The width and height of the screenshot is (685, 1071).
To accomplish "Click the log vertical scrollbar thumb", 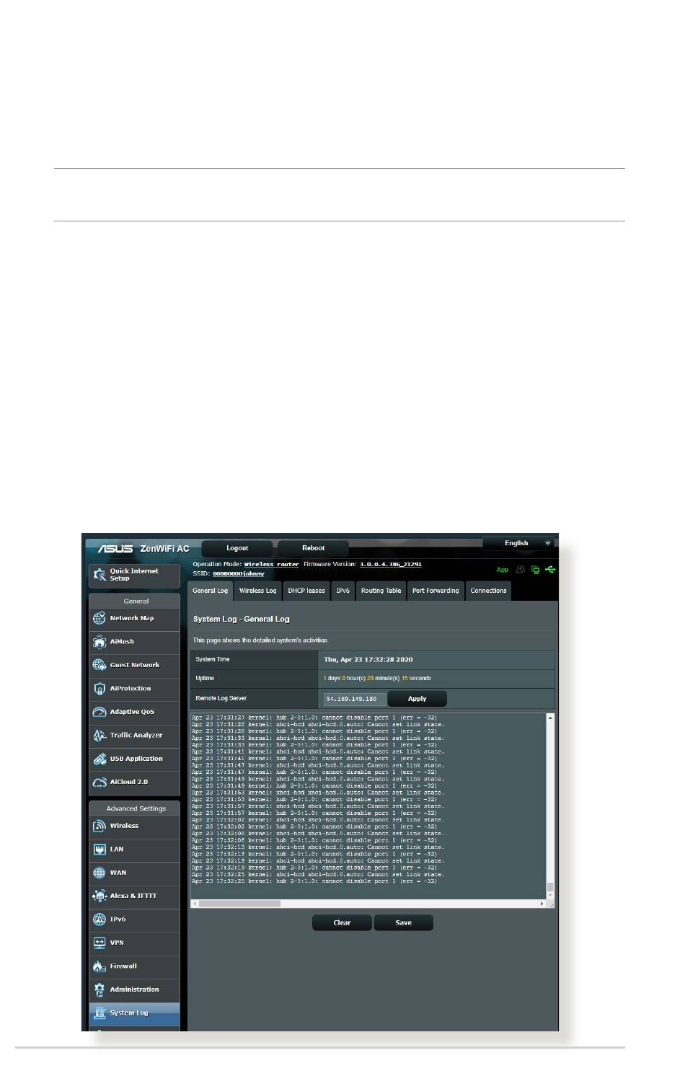I will (550, 887).
